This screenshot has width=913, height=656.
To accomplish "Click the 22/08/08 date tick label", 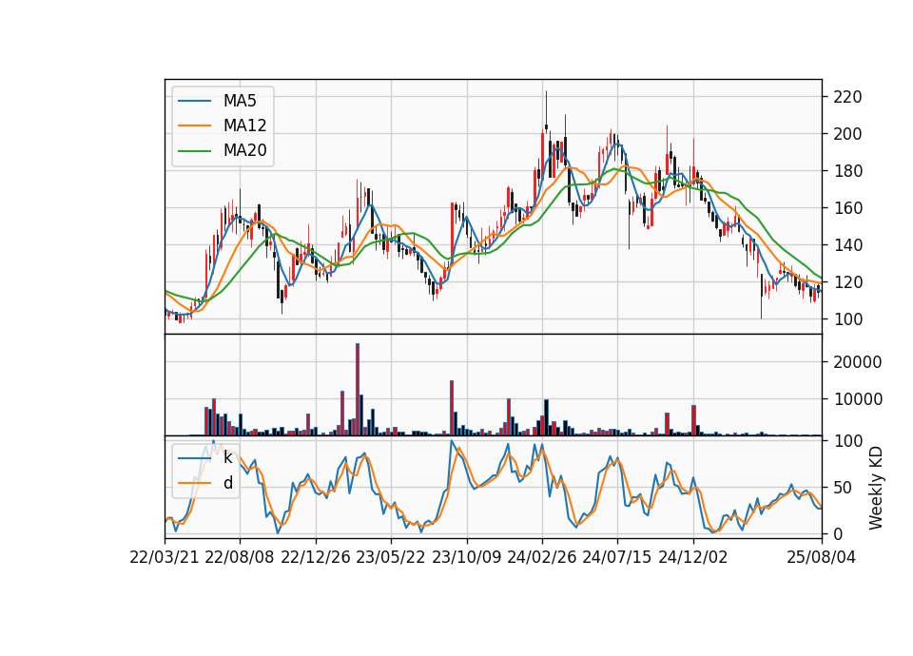I will [x=240, y=557].
